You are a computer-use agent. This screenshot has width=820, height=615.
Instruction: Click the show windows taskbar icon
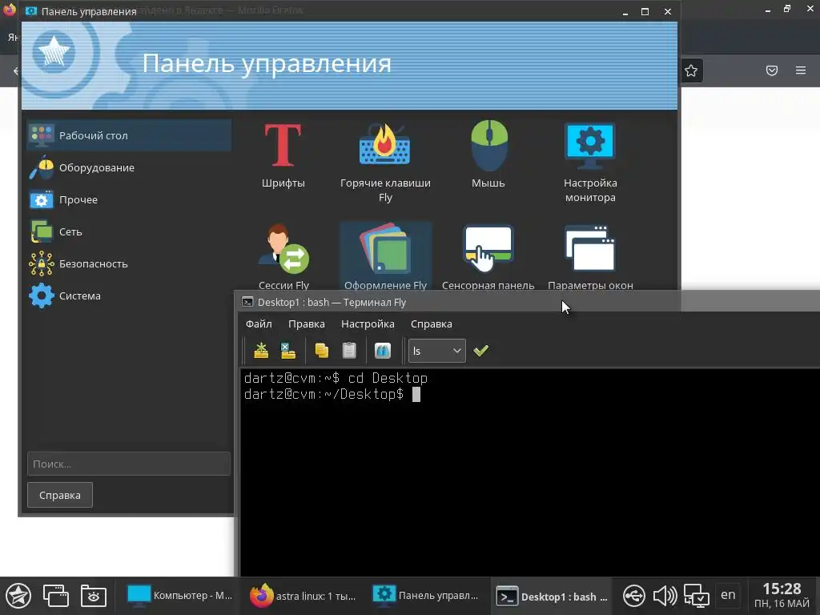[56, 596]
